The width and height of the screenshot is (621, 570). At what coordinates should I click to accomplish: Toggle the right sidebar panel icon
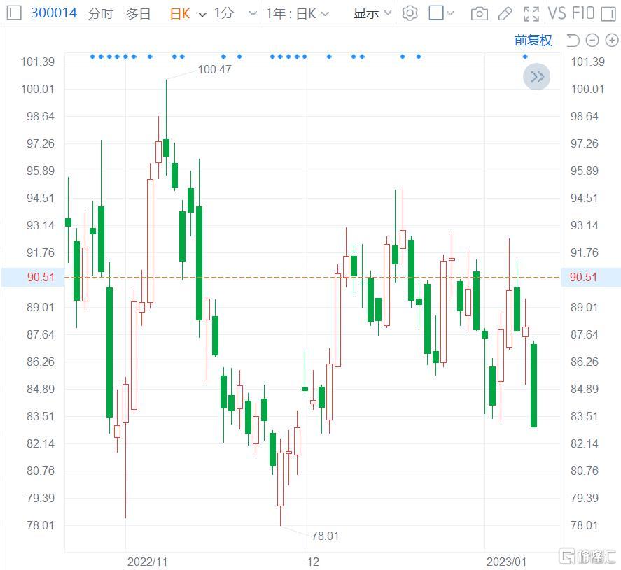[x=608, y=14]
